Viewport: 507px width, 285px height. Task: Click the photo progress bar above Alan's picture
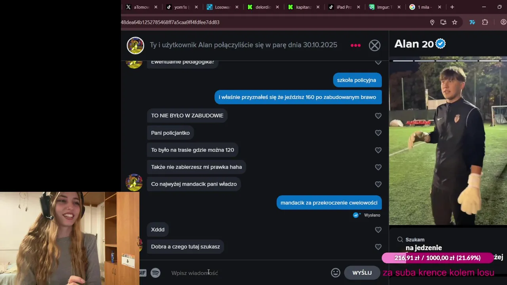coord(448,61)
